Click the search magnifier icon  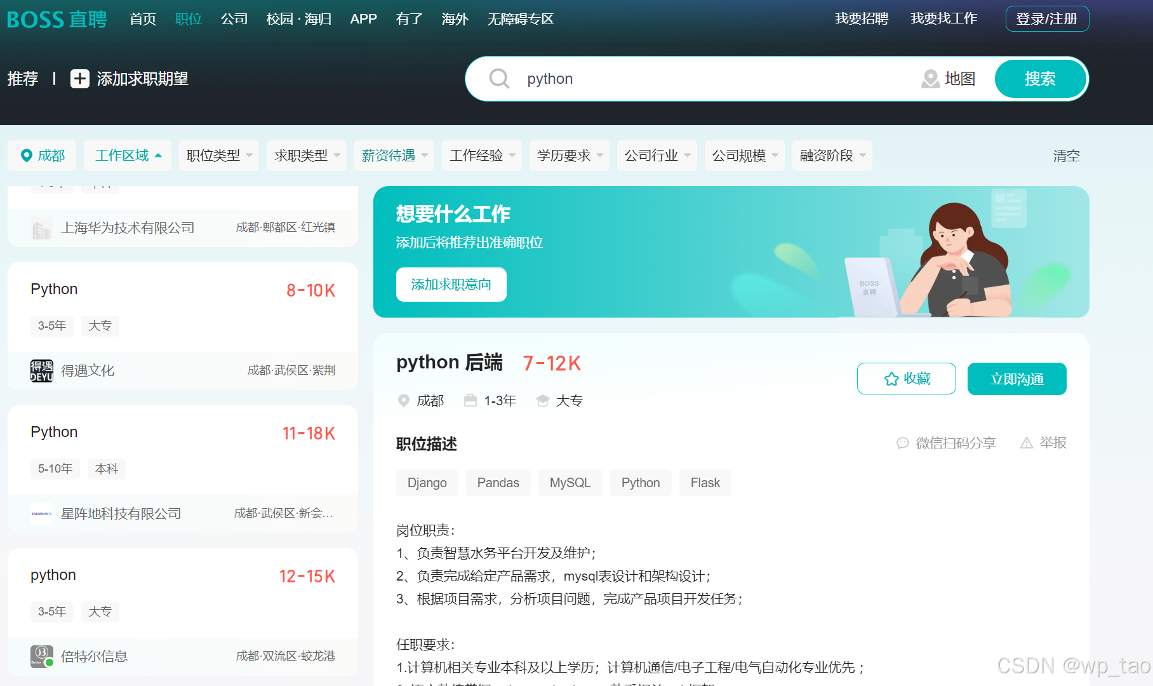(x=499, y=79)
